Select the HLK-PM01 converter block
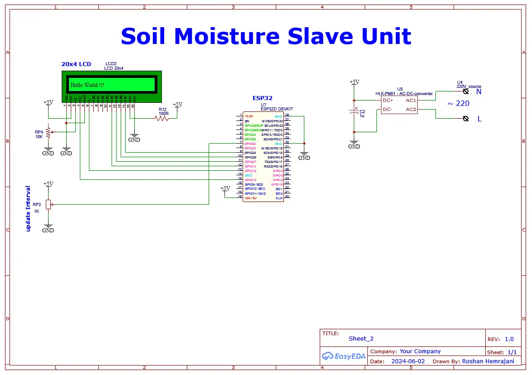Image resolution: width=532 pixels, height=375 pixels. (399, 105)
